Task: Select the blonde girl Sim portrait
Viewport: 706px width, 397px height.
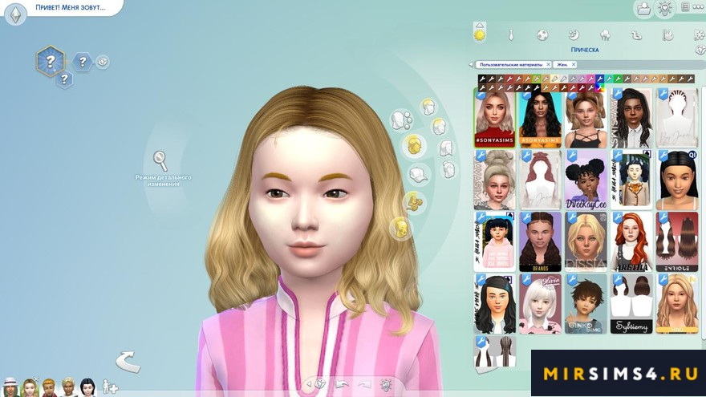Action: pos(30,387)
